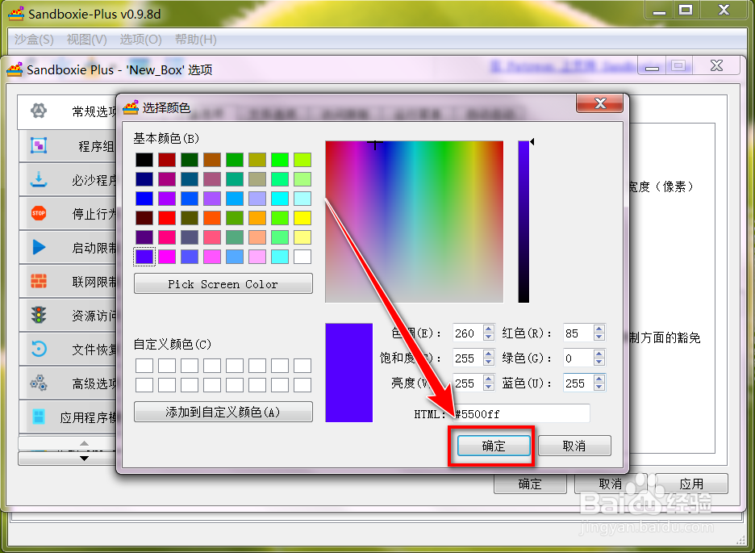Screen dimensions: 755x553
Task: Open the 视图(V) menu
Action: coord(86,40)
